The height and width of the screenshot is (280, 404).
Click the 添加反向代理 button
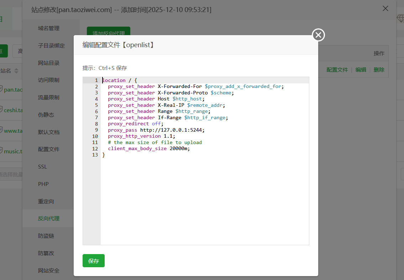(109, 33)
